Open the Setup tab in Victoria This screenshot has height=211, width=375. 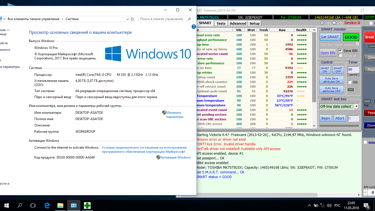pos(254,23)
